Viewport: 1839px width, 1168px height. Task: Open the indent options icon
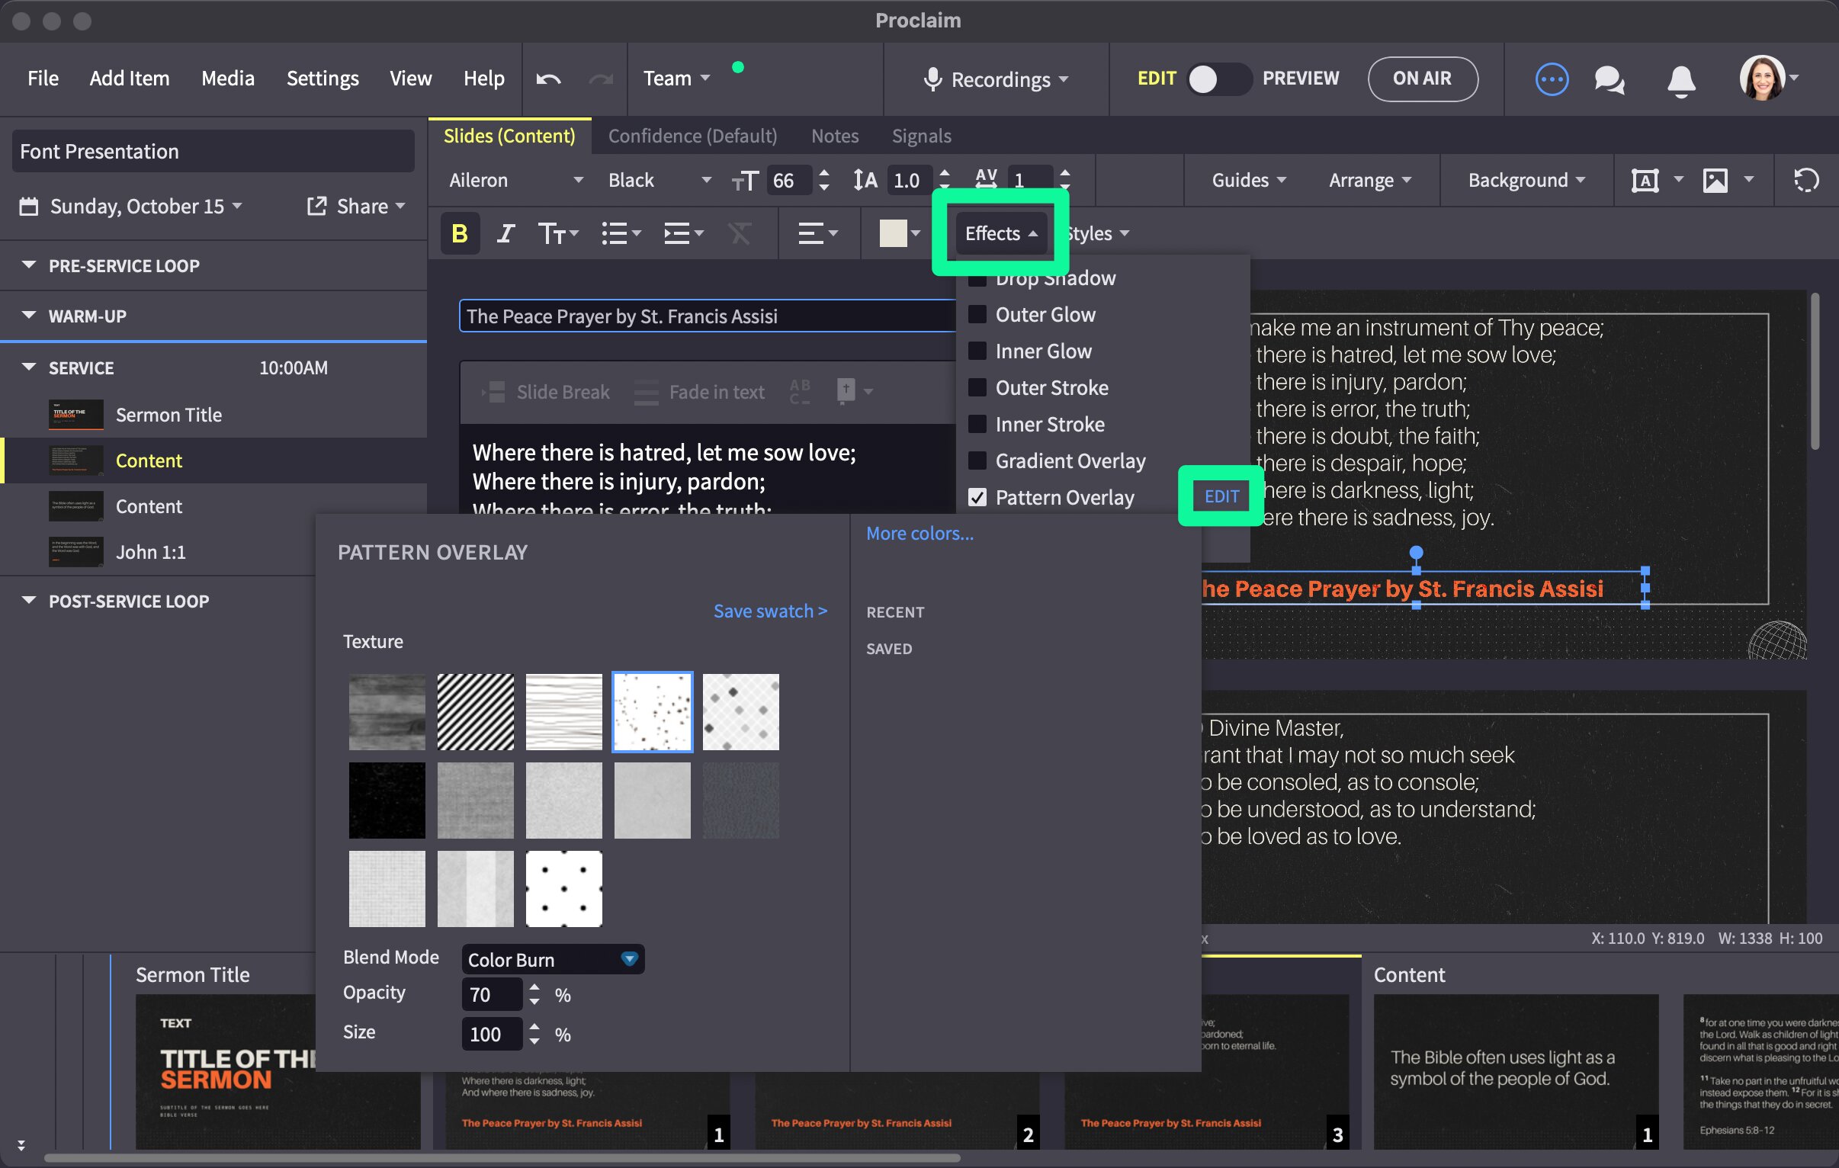(x=682, y=233)
